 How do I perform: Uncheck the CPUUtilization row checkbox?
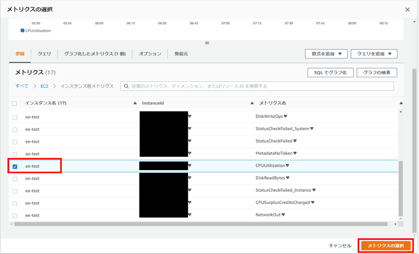(15, 166)
